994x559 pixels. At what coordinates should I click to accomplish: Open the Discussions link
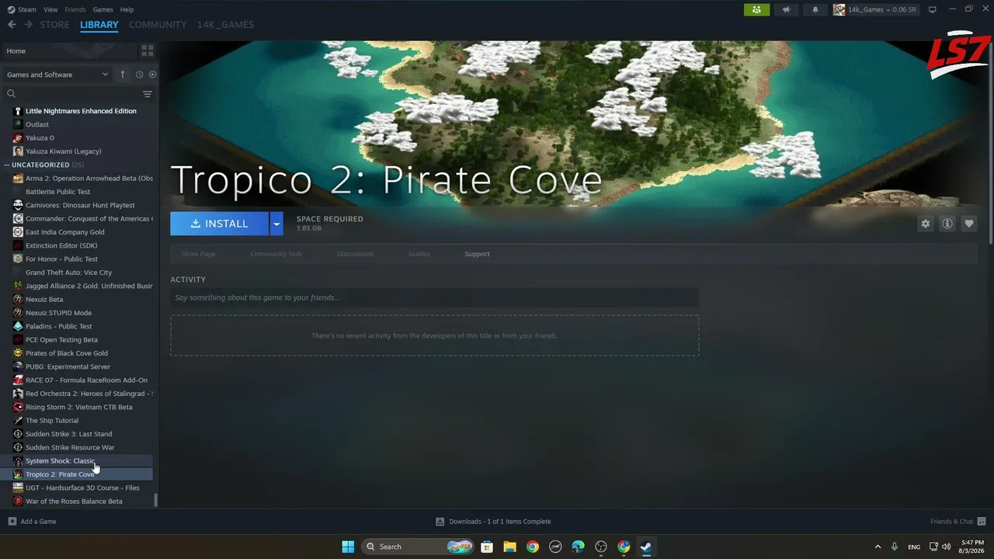(355, 254)
